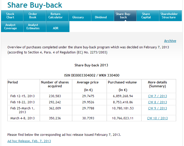This screenshot has height=146, width=184.
Task: Click the Purchased volume column header
Action: (122, 82)
